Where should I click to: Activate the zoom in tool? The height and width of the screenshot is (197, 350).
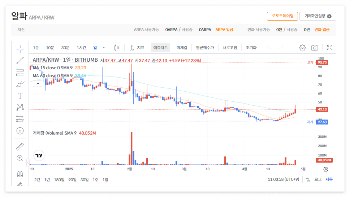point(20,158)
